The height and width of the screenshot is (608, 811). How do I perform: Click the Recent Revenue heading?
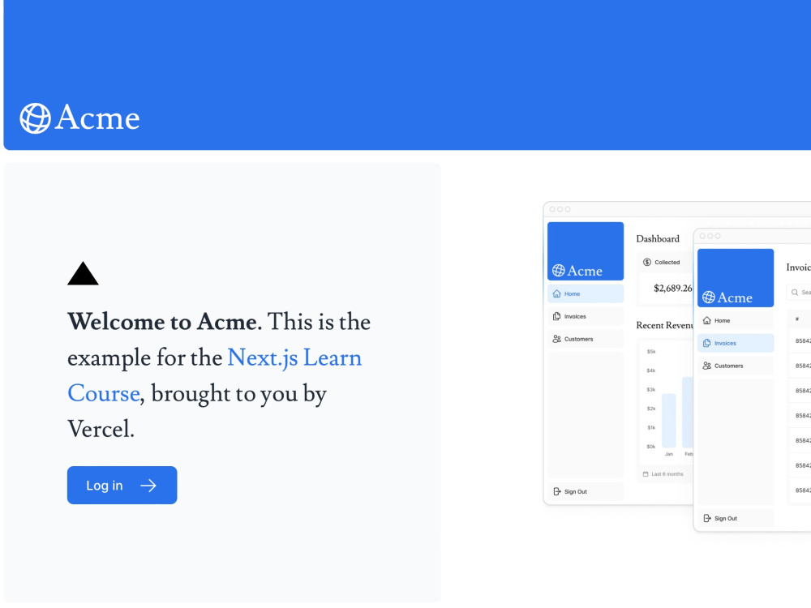(x=665, y=325)
